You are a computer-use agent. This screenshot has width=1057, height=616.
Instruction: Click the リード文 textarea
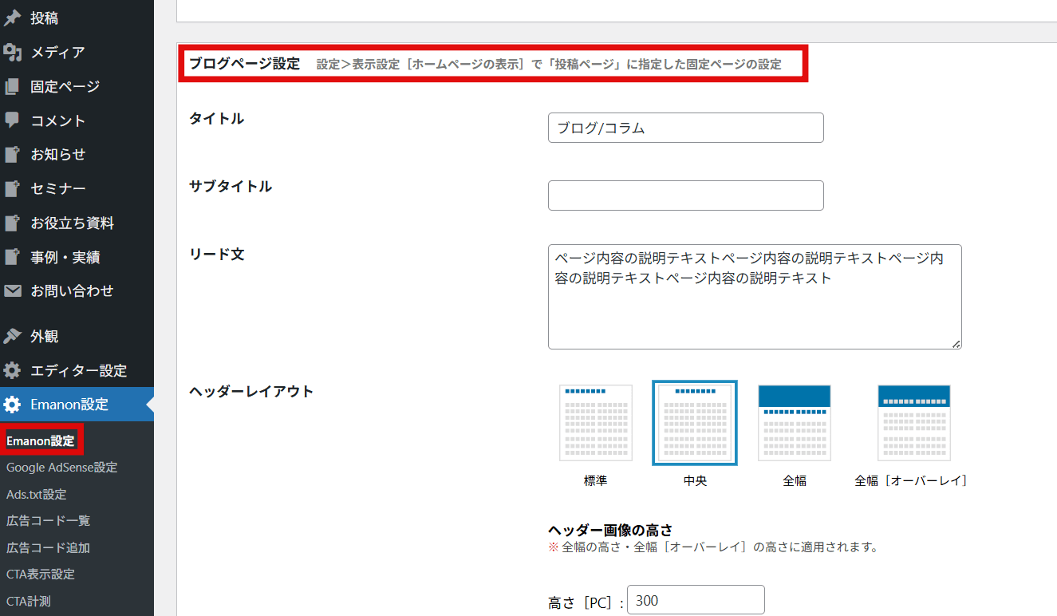(754, 297)
